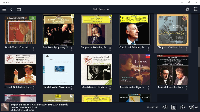Open the playlist queue icon
Viewport: 200px width, 112px height.
coord(196,9)
